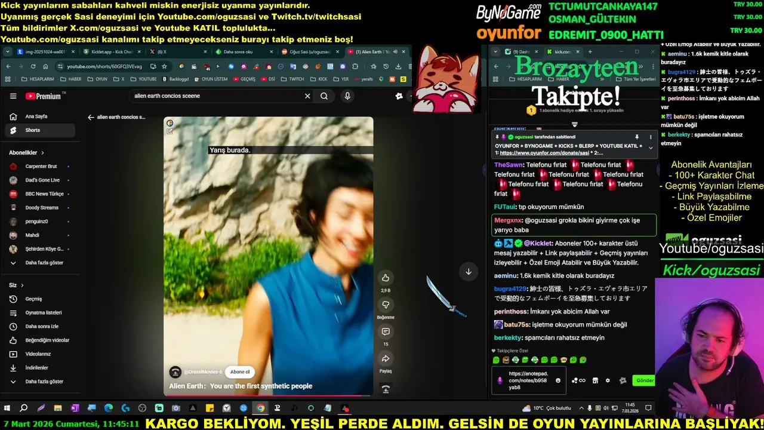The image size is (764, 430).
Task: Open Windows taskbar search
Action: point(24,408)
